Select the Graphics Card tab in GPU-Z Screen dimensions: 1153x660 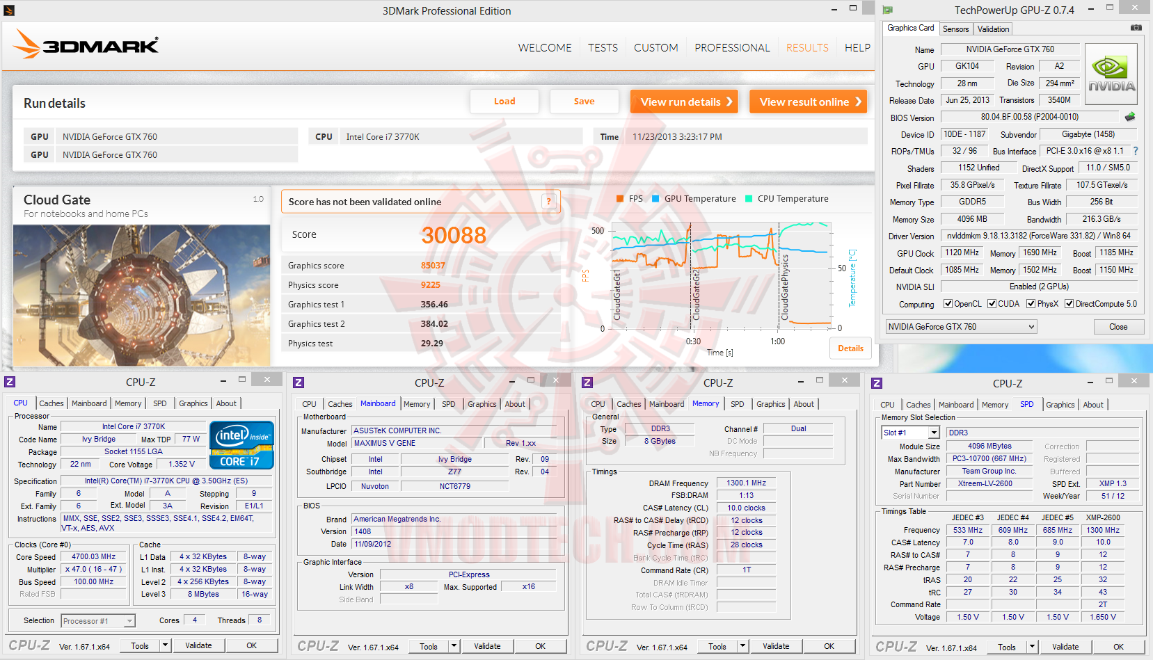911,28
